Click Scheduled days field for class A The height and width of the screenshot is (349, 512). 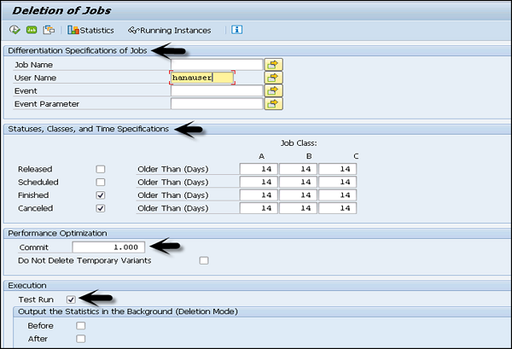[259, 182]
